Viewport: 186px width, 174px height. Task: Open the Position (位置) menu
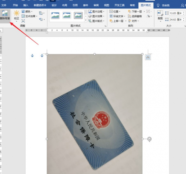115,11
